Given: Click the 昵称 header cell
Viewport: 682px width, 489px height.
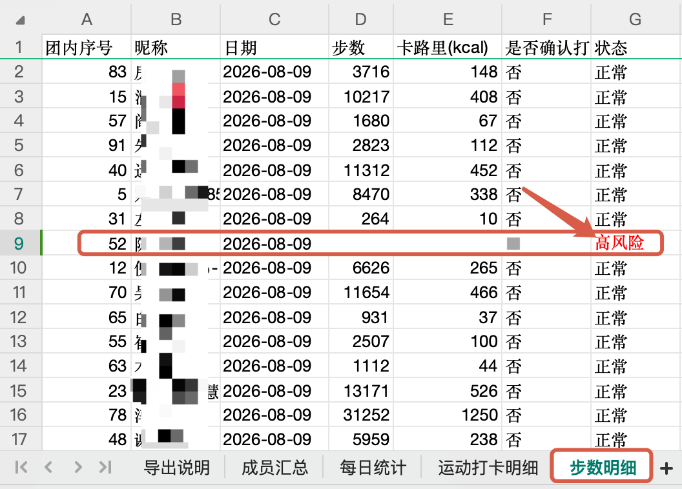Looking at the screenshot, I should tap(176, 47).
